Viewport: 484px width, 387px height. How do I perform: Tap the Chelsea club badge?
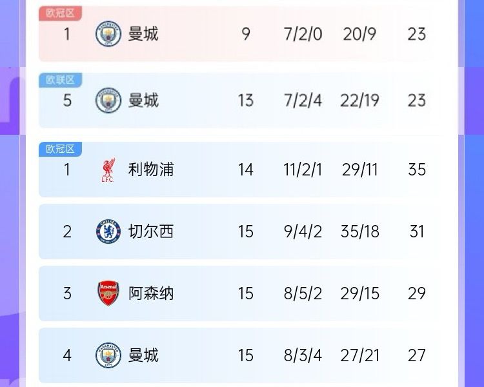pos(108,232)
